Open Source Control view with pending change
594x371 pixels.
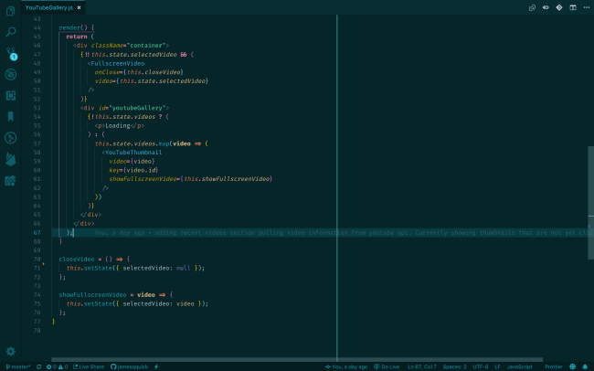[x=11, y=53]
